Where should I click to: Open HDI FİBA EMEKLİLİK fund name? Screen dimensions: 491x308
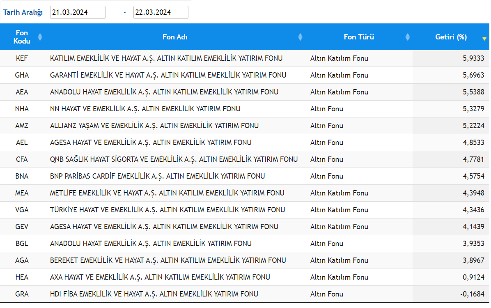[154, 294]
